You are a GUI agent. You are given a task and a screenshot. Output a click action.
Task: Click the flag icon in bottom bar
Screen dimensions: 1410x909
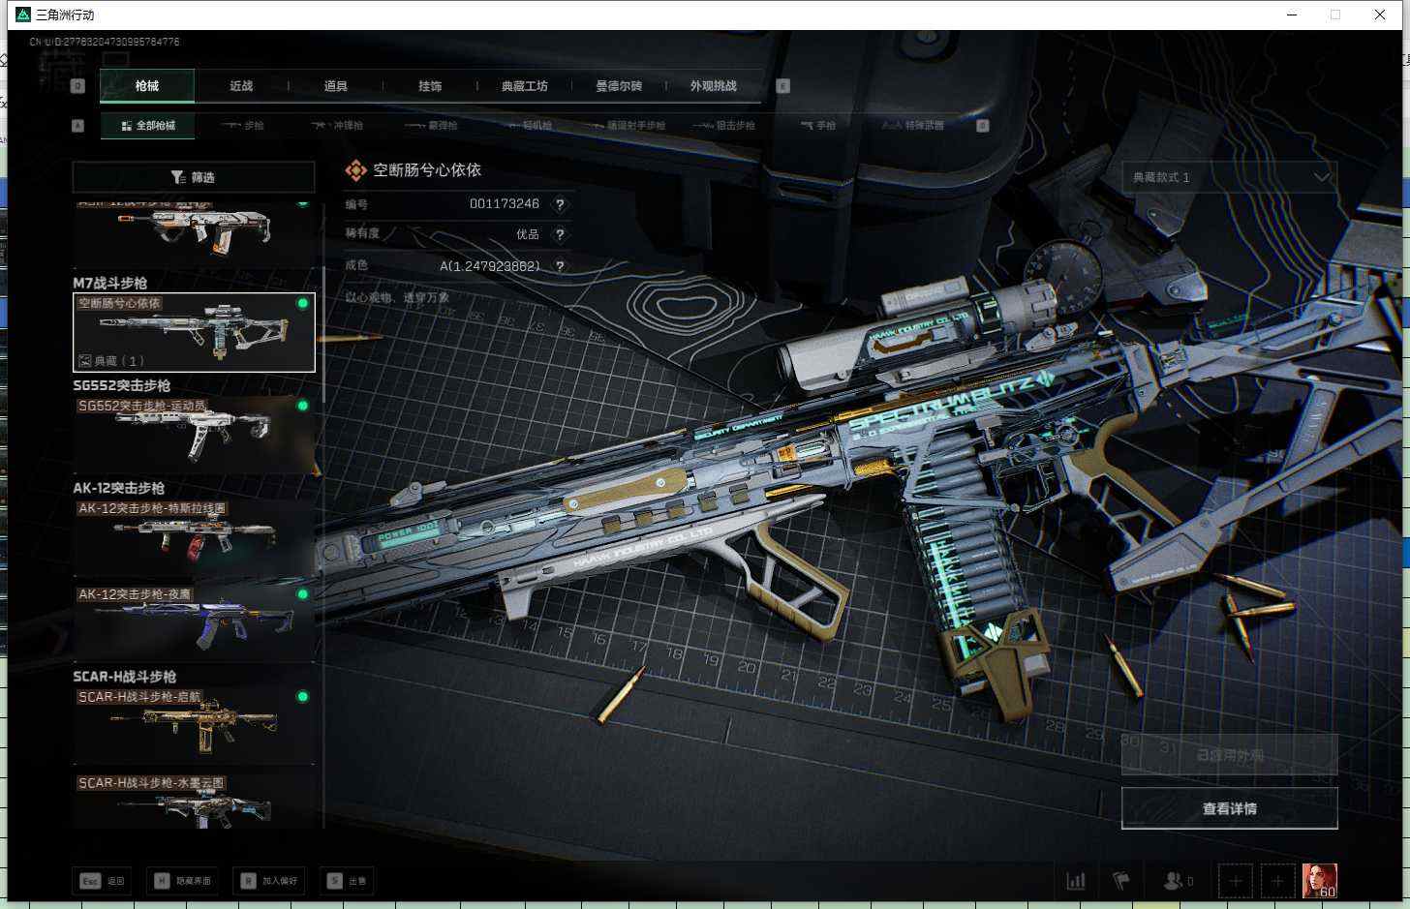click(x=1121, y=881)
